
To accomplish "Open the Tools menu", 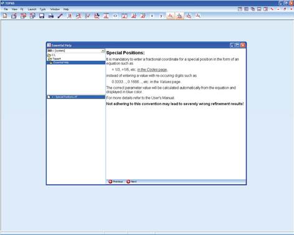I will tap(42, 9).
